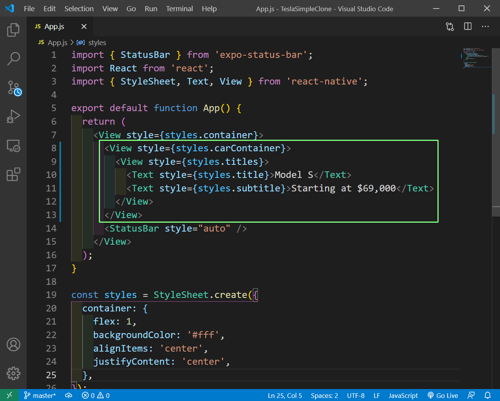The width and height of the screenshot is (500, 401).
Task: Open the editor More Actions menu
Action: (x=485, y=26)
